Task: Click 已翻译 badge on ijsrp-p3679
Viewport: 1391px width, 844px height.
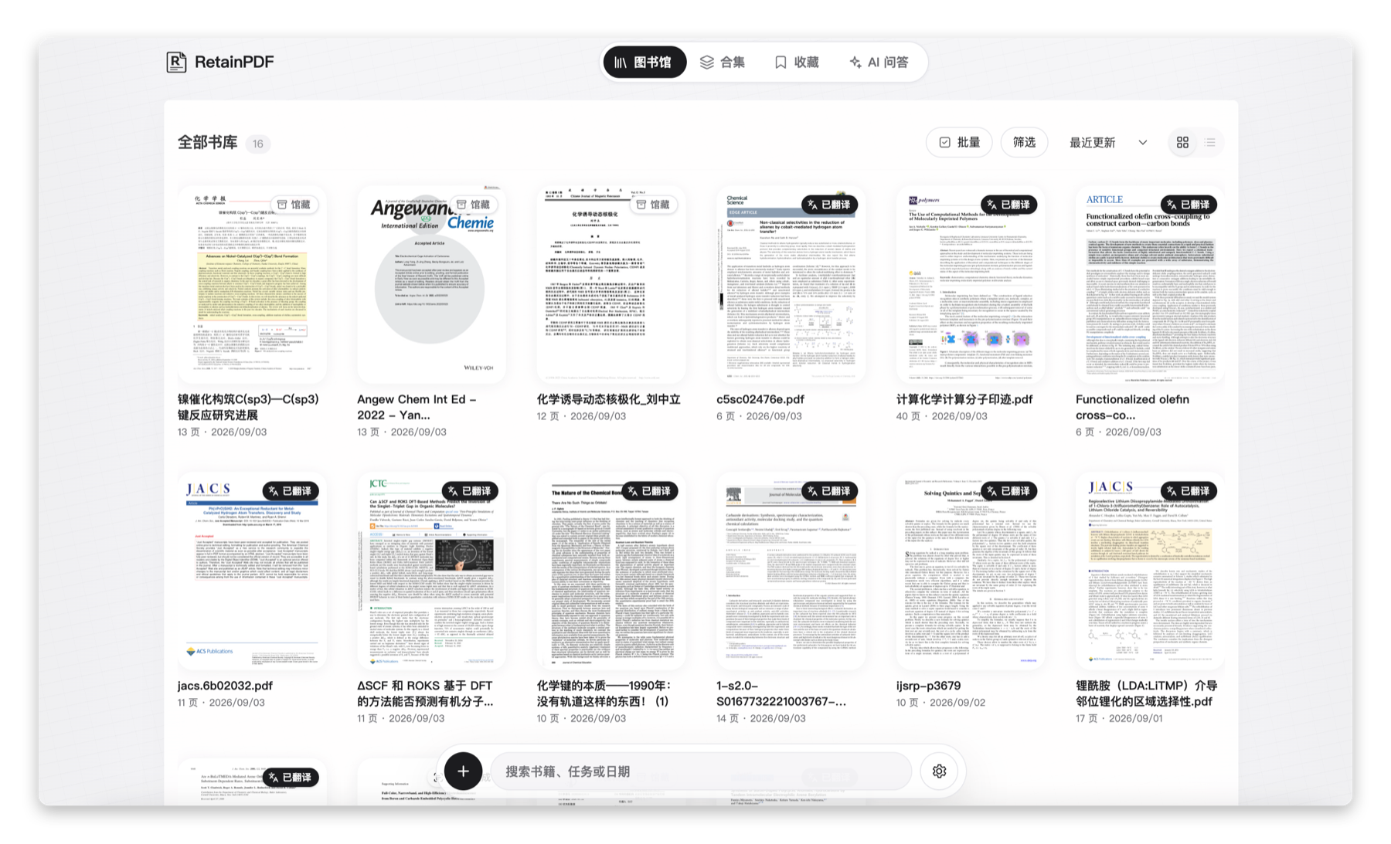Action: pos(1008,491)
